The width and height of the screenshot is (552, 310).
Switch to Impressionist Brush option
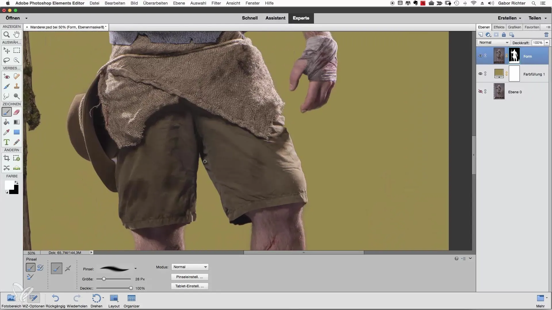click(40, 268)
